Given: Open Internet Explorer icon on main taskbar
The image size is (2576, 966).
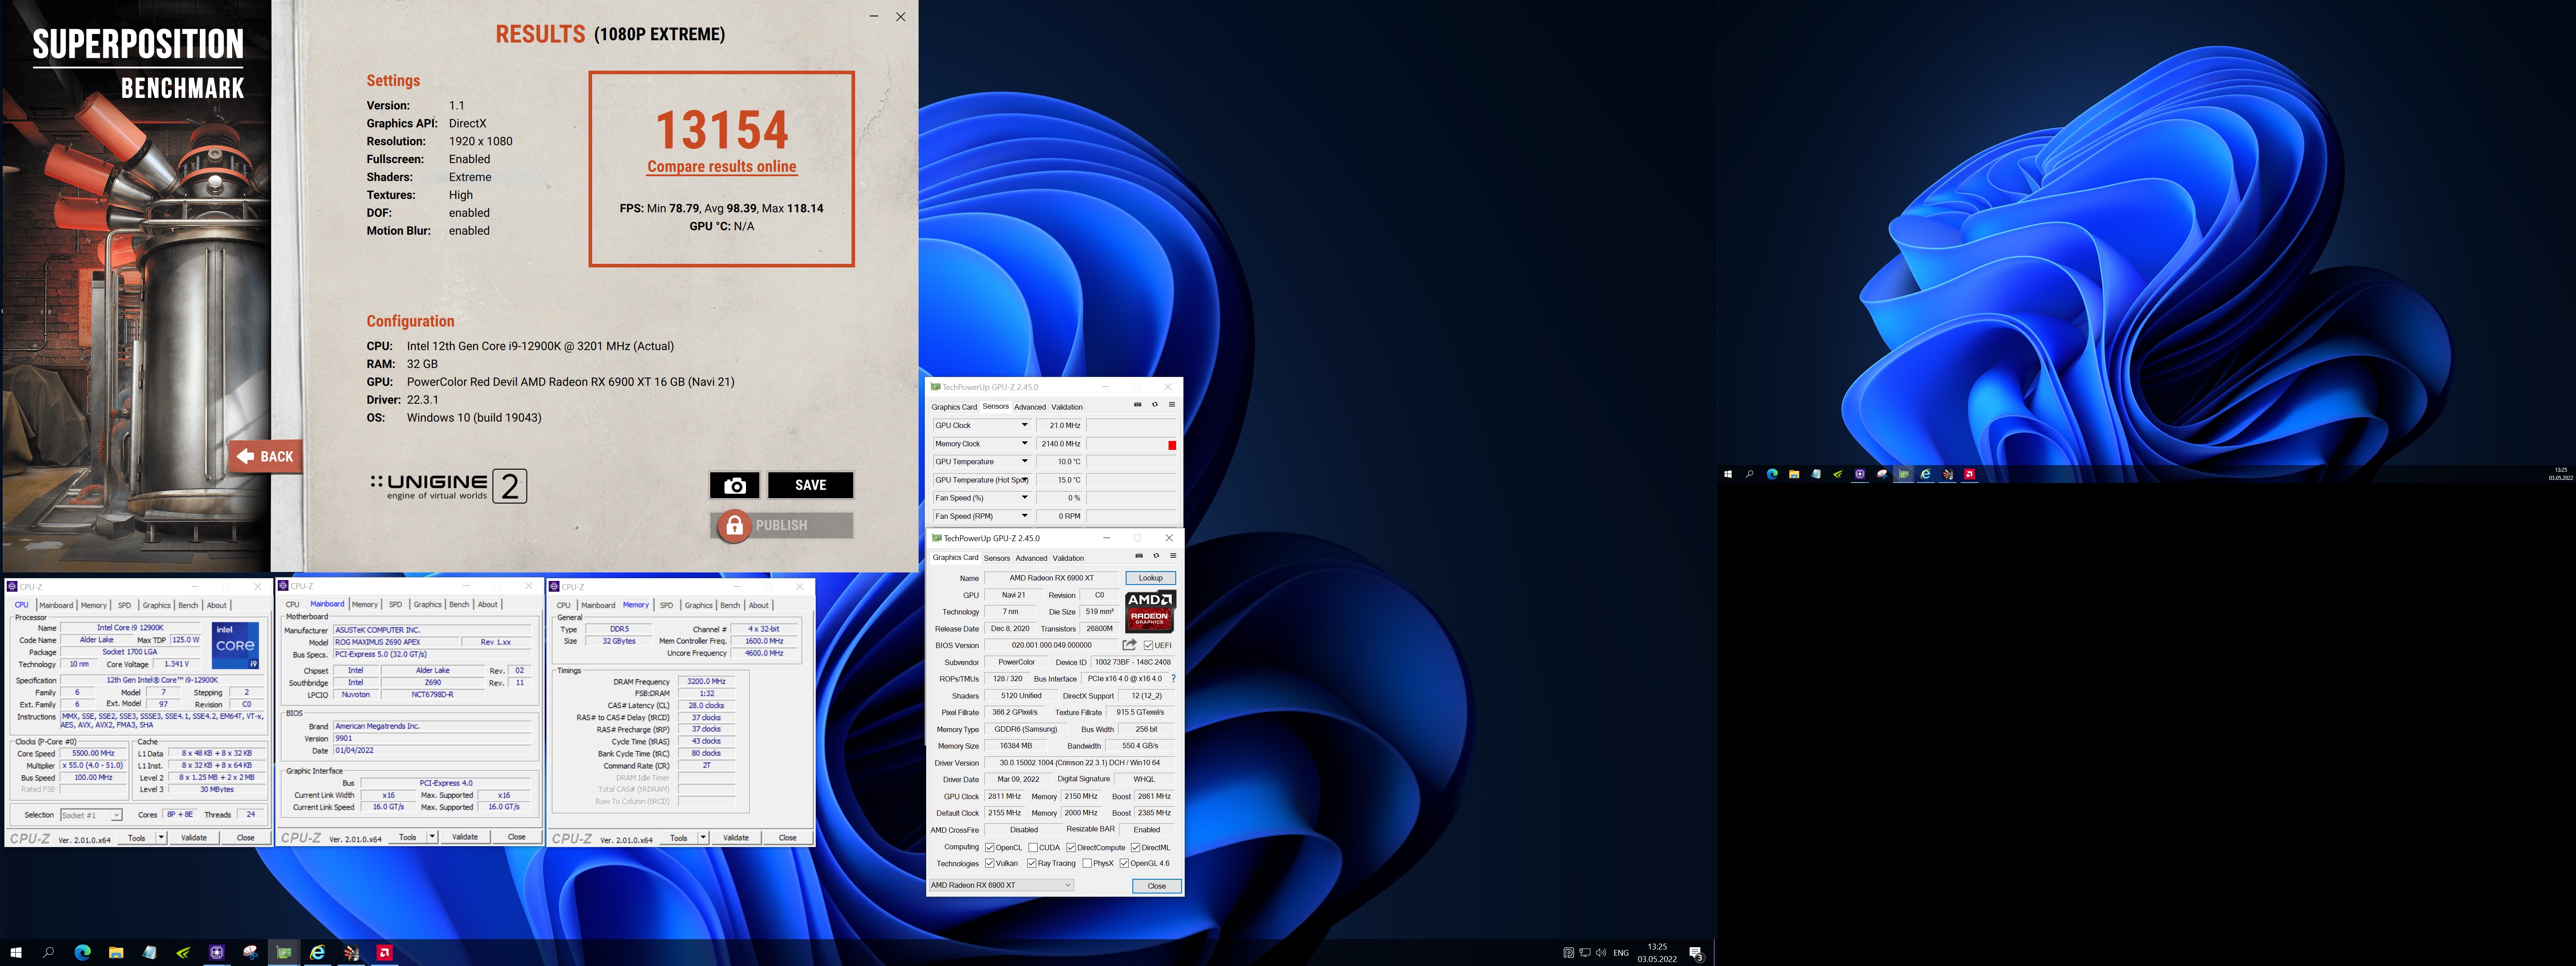Looking at the screenshot, I should coord(317,952).
